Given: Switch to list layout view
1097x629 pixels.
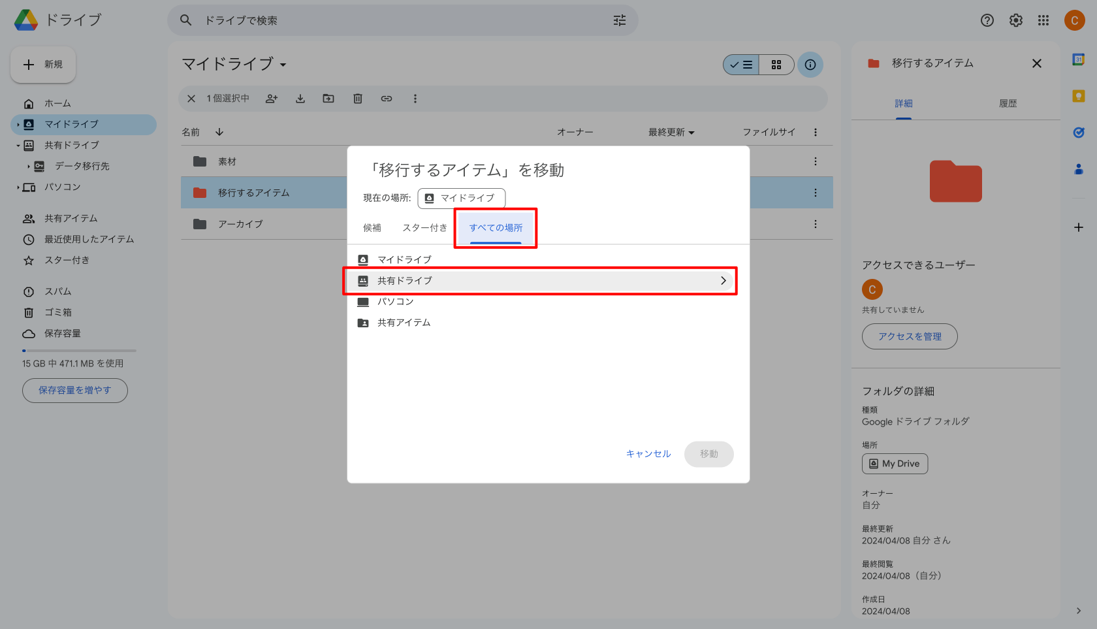Looking at the screenshot, I should point(741,65).
